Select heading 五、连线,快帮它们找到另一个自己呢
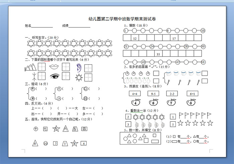234x164 pixels. [x=58, y=119]
